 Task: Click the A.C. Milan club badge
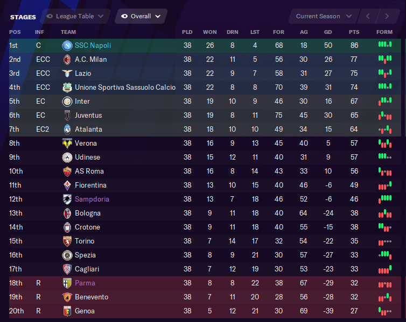coord(67,60)
